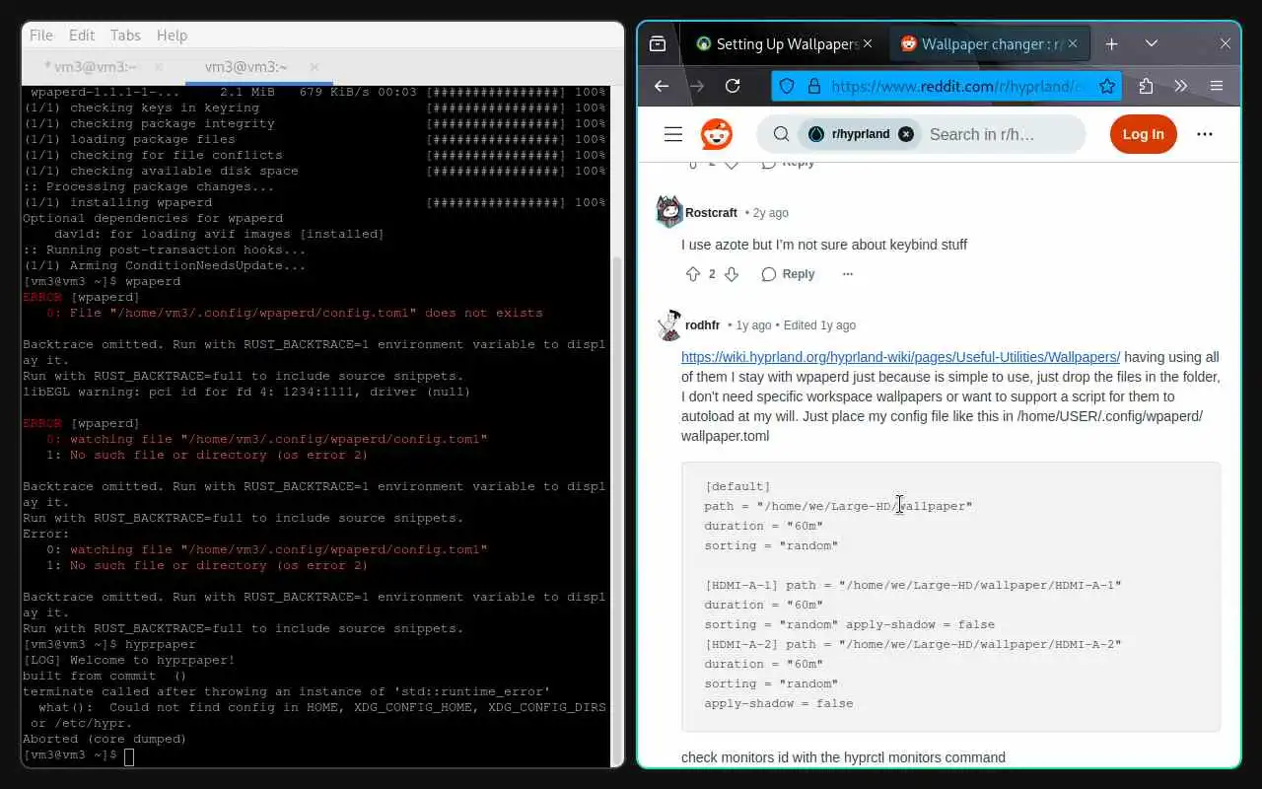Open the terminal Edit menu
The image size is (1262, 789).
[82, 35]
